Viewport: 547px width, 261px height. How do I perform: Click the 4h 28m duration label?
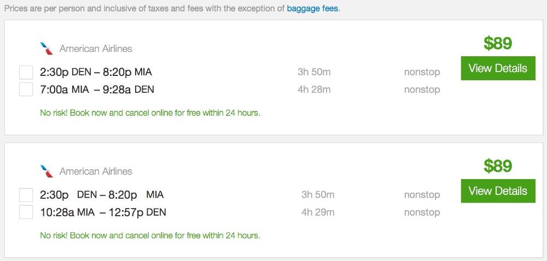(x=314, y=89)
